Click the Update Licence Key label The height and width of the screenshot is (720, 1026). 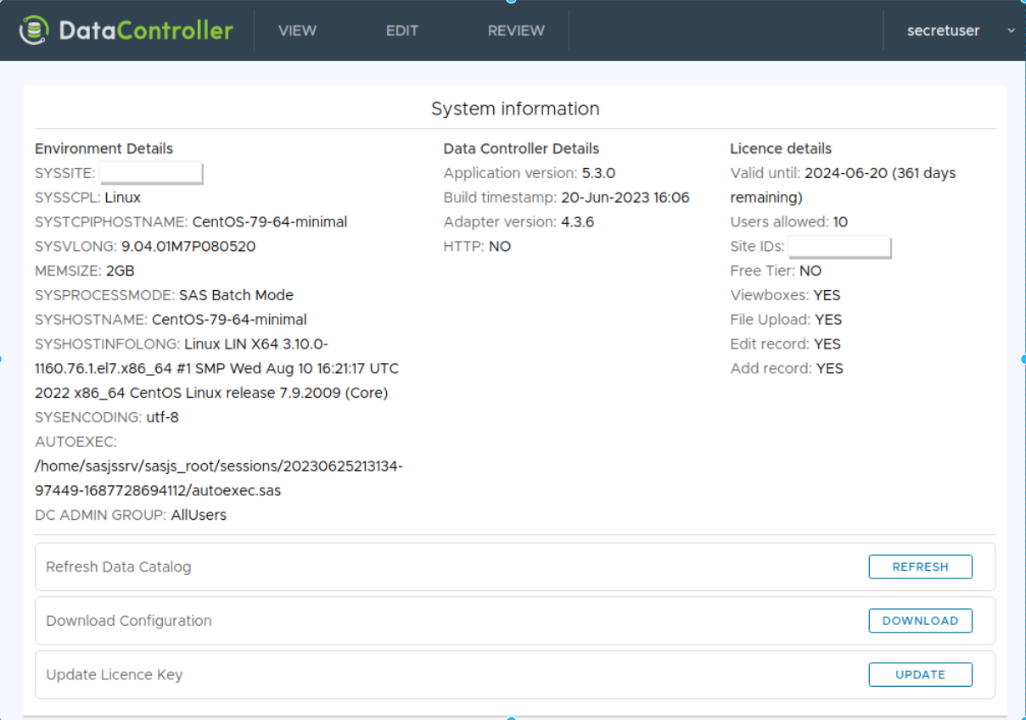coord(114,675)
